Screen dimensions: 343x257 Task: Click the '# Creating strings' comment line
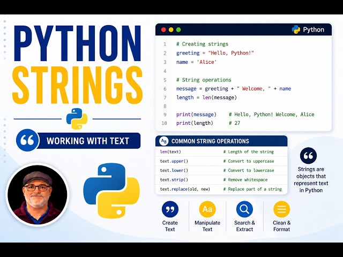(x=203, y=44)
